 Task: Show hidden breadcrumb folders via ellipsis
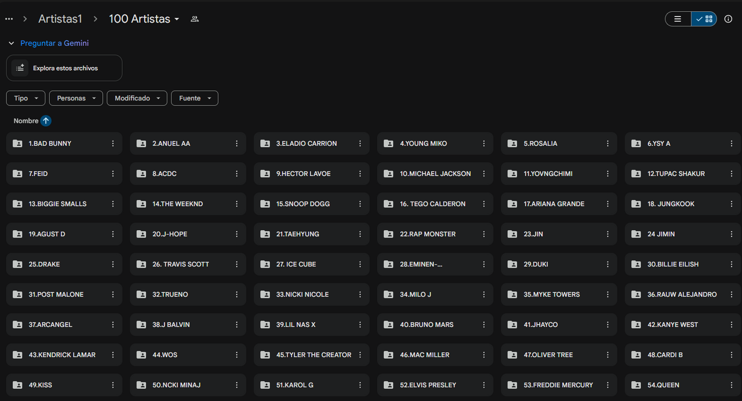click(x=9, y=19)
